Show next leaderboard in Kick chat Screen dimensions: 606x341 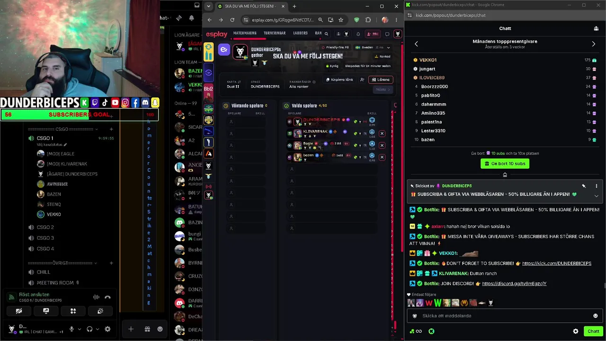click(x=593, y=44)
